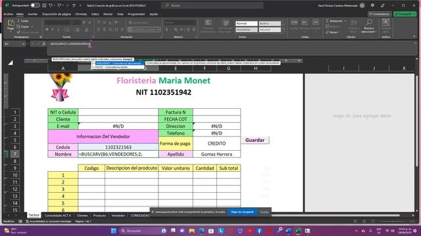Click the undo arrow icon
Screen dimensions: 421x236
click(x=51, y=5)
